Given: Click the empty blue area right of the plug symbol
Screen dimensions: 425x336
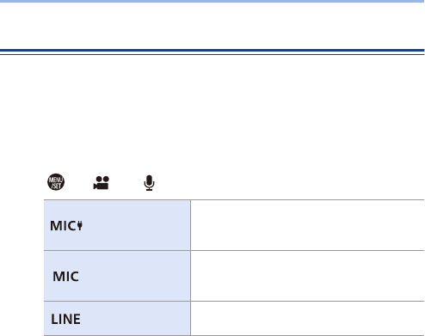Looking at the screenshot, I should 136,225.
